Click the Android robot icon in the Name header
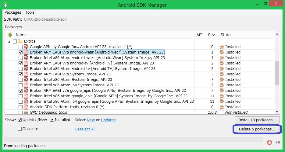Screen dimensions: 285x152 (10, 35)
